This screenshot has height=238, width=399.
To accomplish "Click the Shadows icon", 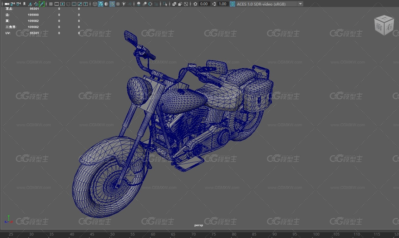I will [130, 4].
